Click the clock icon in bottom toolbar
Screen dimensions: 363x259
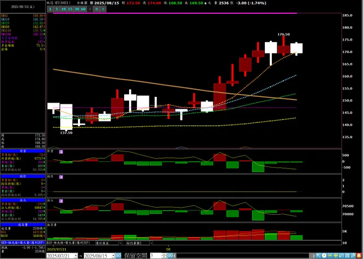pyautogui.click(x=324, y=256)
